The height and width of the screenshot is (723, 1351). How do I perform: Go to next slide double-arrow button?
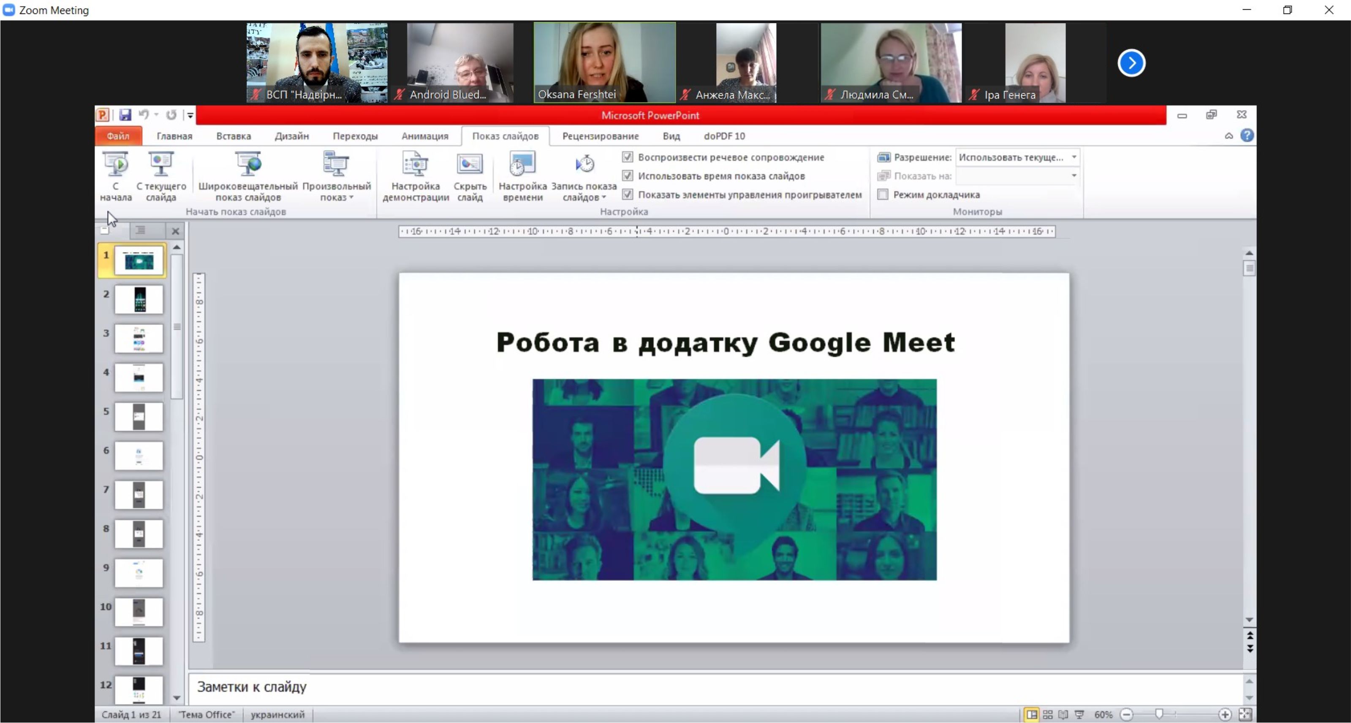1250,649
